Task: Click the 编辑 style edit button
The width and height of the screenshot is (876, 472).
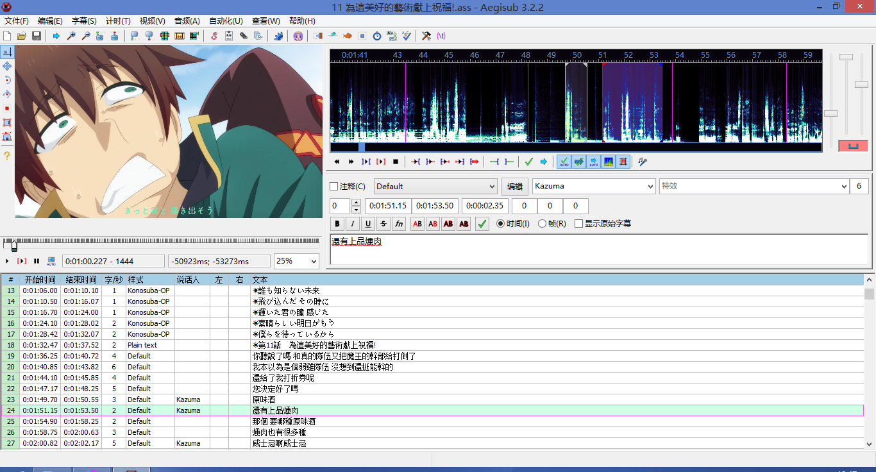Action: coord(515,187)
